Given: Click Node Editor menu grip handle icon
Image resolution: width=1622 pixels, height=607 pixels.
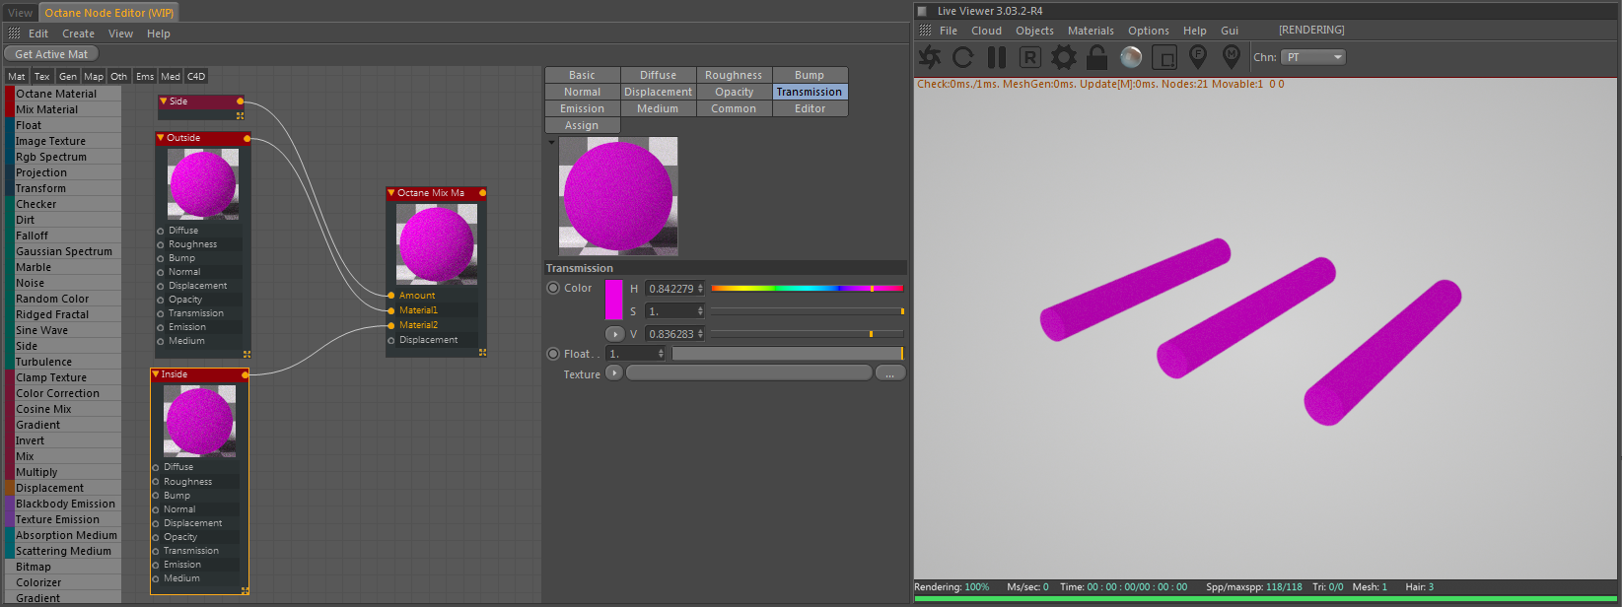Looking at the screenshot, I should point(14,34).
